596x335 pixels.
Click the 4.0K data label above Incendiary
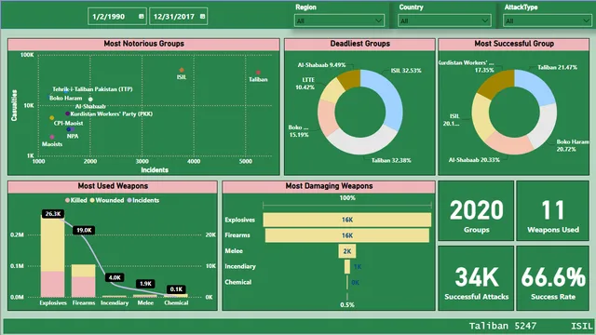tap(115, 277)
